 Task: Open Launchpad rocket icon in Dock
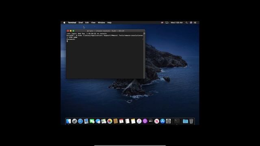74,121
